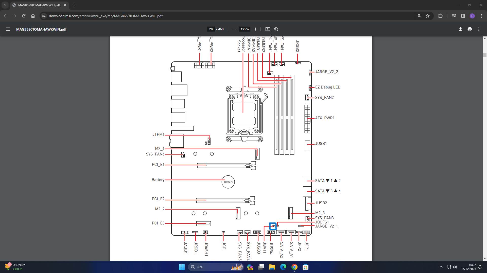The image size is (487, 273).
Task: Bookmark this page with star icon
Action: [428, 16]
